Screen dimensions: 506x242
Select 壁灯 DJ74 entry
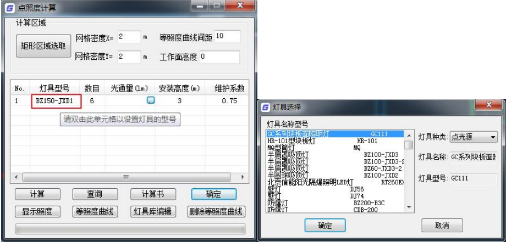tap(335, 196)
